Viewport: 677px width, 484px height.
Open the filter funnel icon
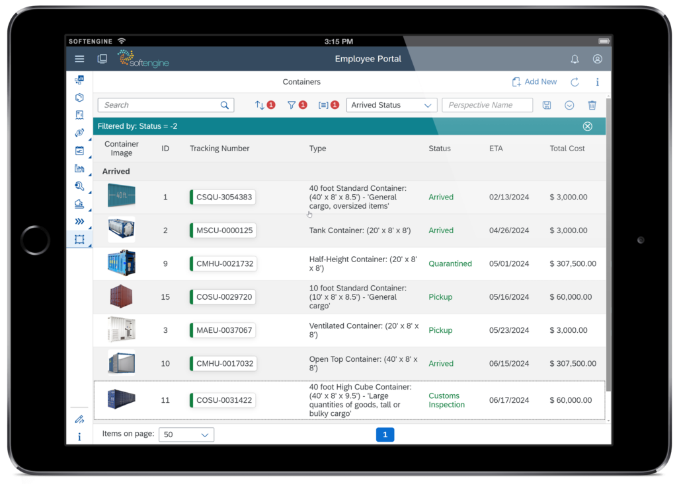coord(292,105)
